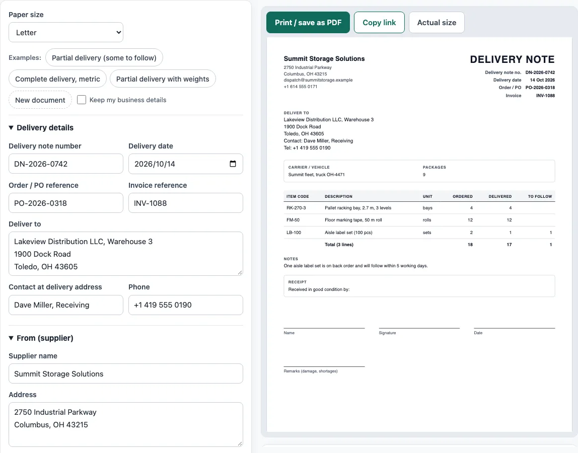Click the Copy link button

click(379, 23)
